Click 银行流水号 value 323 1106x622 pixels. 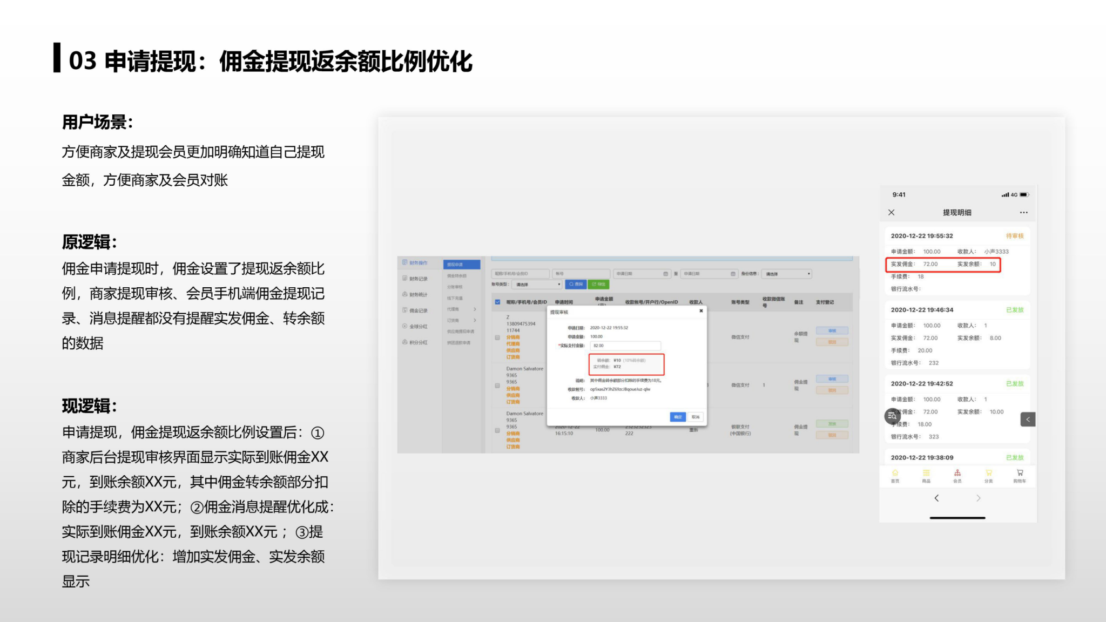click(x=934, y=437)
